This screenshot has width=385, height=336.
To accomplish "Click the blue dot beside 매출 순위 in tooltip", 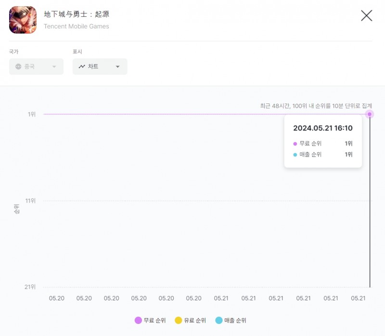I will 295,155.
